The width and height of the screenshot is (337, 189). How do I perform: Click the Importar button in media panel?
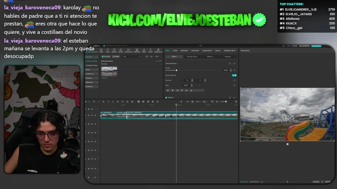[x=106, y=56]
